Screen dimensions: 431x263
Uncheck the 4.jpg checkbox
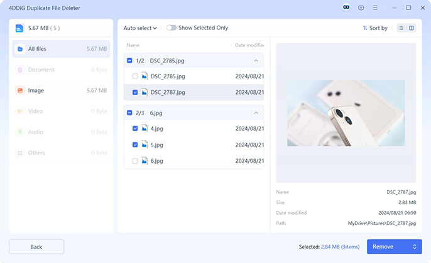tap(135, 128)
